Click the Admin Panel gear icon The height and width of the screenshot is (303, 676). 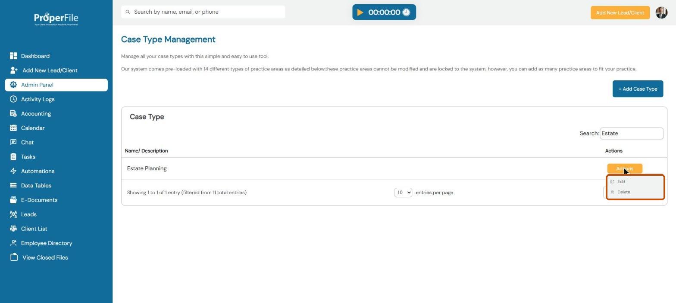(x=13, y=85)
